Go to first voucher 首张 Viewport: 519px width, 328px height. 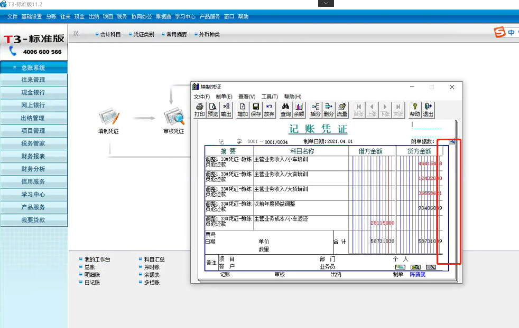click(x=358, y=110)
